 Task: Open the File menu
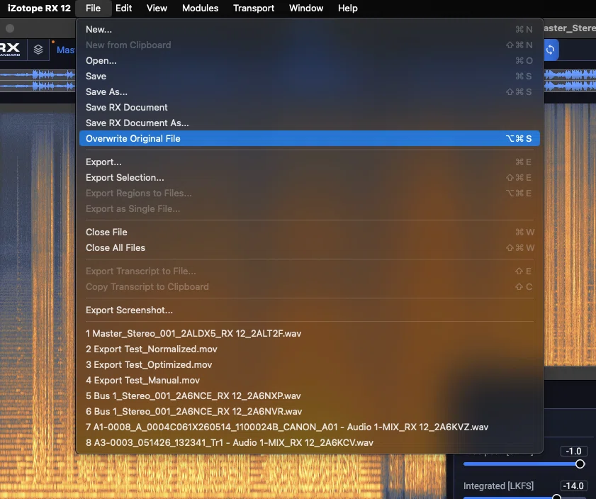pyautogui.click(x=93, y=8)
